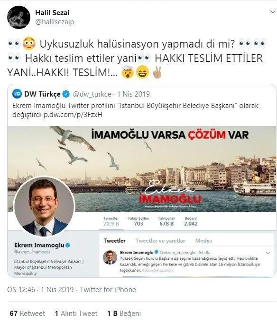
Task: Click the Takip Edilen 703 count
Action: pos(138,221)
